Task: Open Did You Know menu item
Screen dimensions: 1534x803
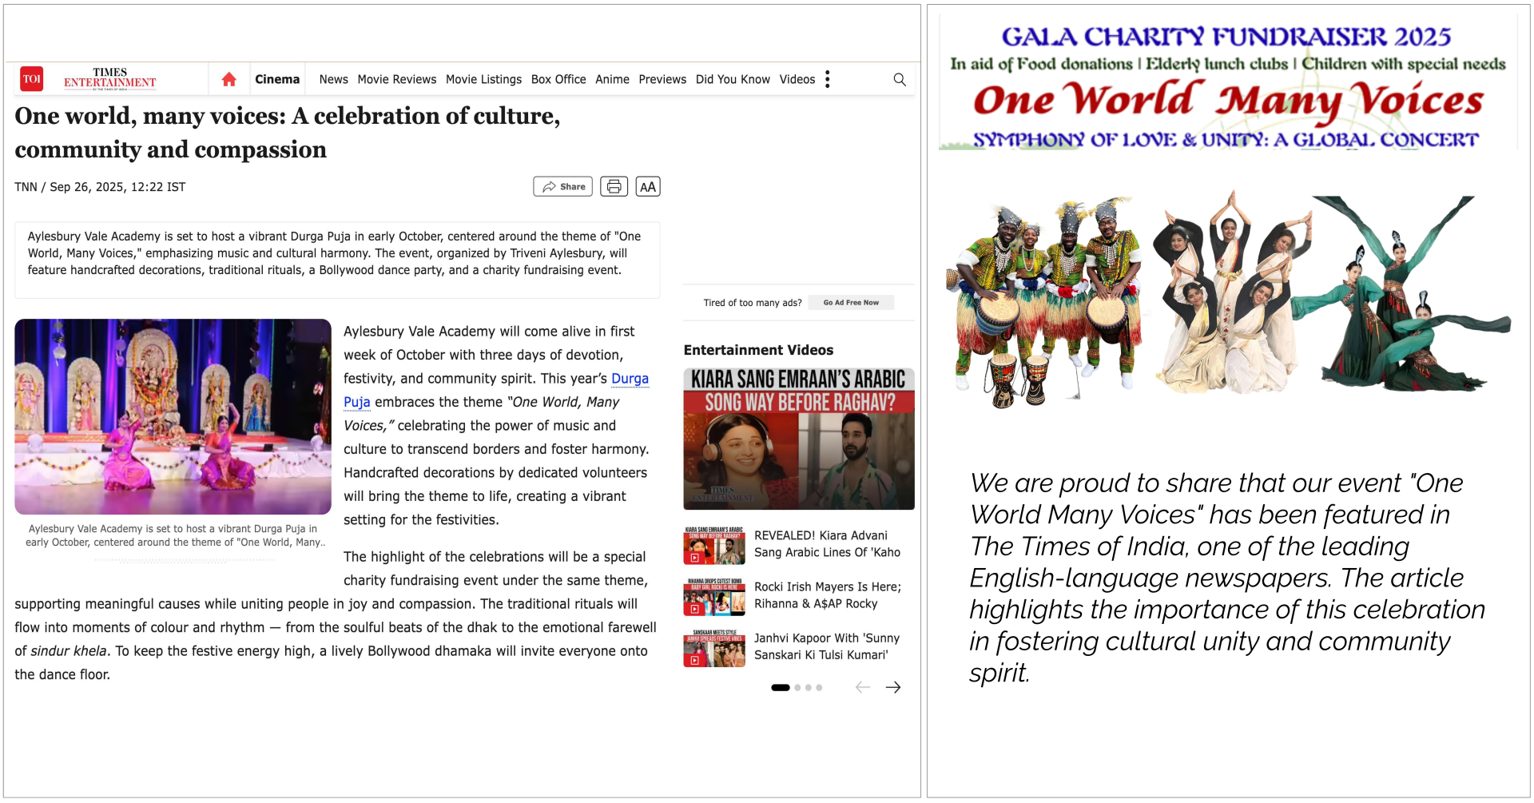Action: 733,79
